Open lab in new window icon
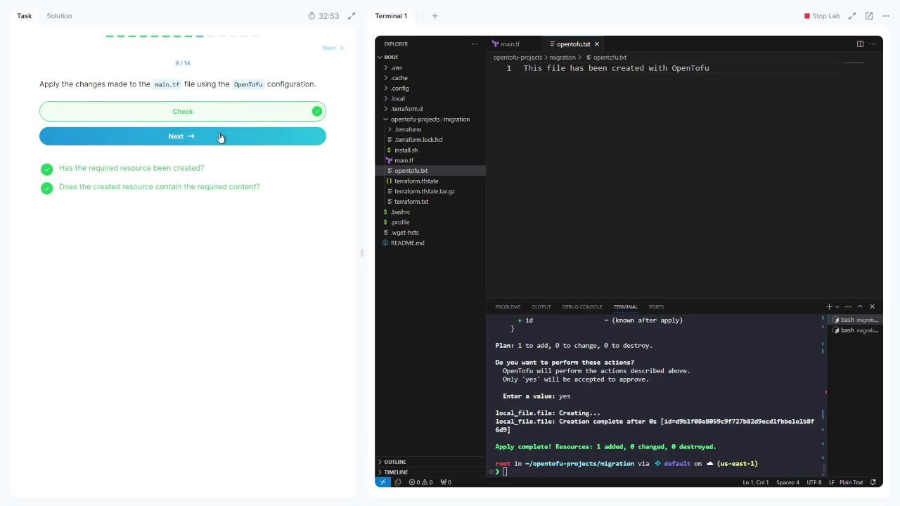Image resolution: width=900 pixels, height=506 pixels. click(x=869, y=15)
